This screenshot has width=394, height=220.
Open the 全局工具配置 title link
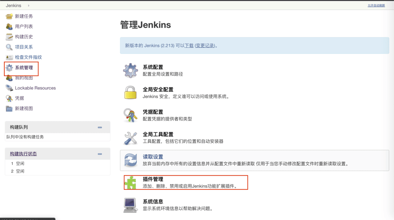[158, 134]
